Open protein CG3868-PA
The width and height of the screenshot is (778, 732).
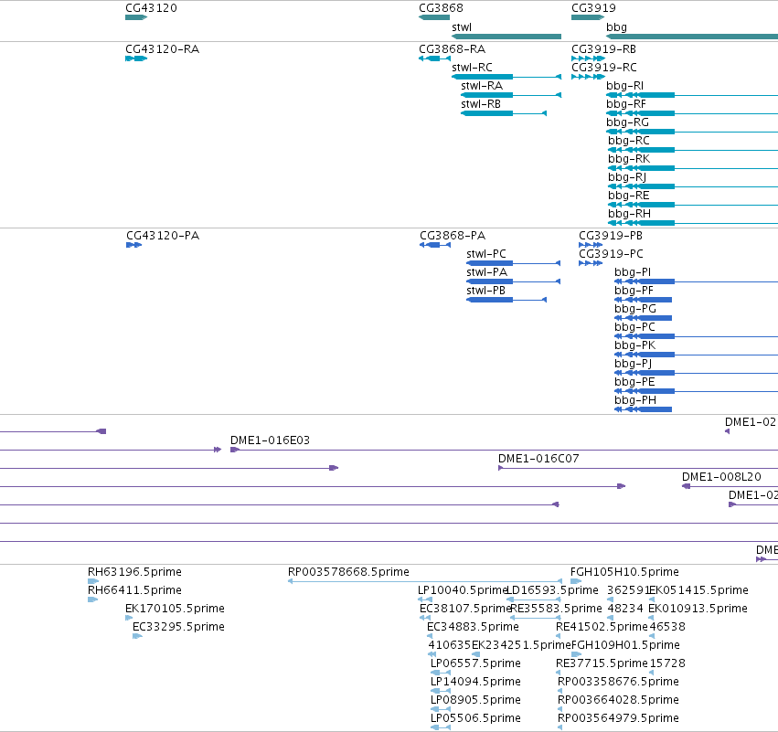[x=453, y=236]
